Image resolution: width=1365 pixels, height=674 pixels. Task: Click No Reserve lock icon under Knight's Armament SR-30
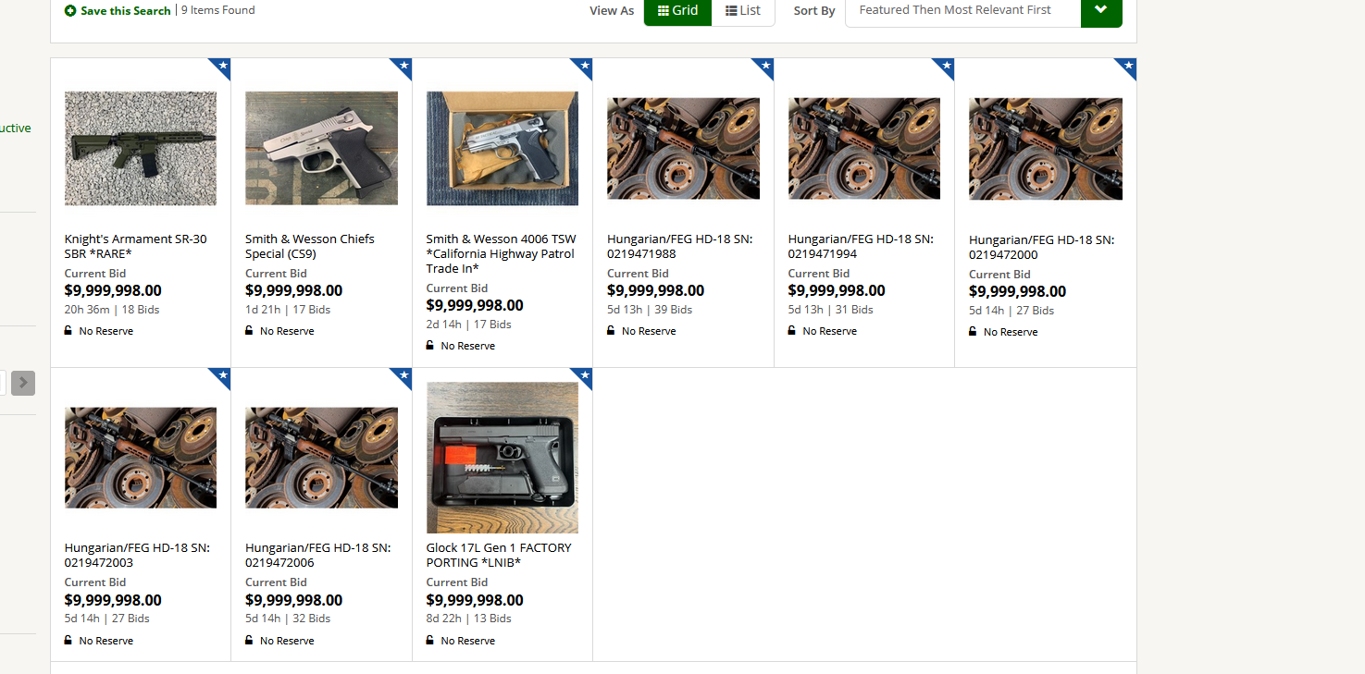(68, 330)
